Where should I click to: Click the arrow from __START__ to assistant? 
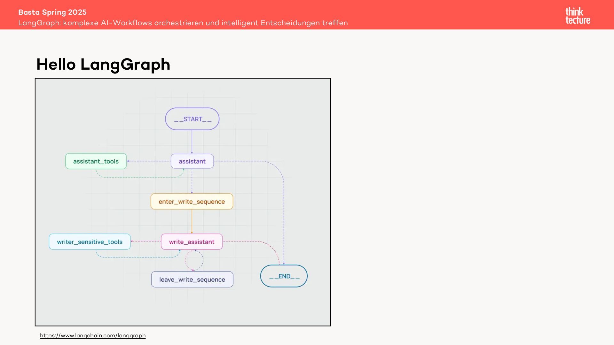(x=192, y=142)
